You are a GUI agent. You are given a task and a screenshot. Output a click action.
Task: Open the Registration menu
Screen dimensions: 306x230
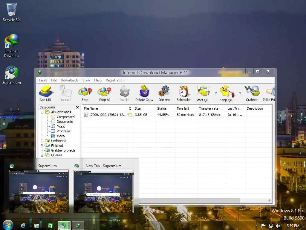pos(115,80)
